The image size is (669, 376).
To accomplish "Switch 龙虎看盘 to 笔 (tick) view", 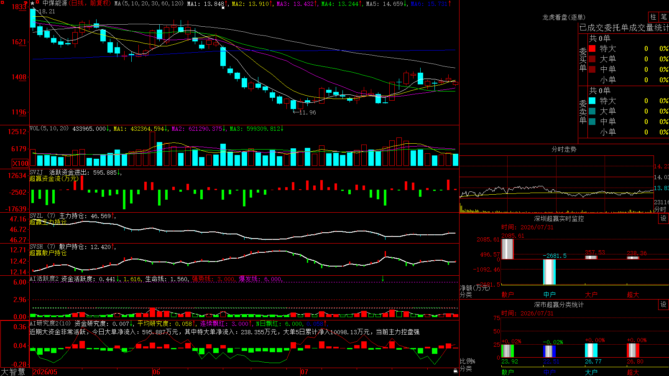I will point(664,17).
